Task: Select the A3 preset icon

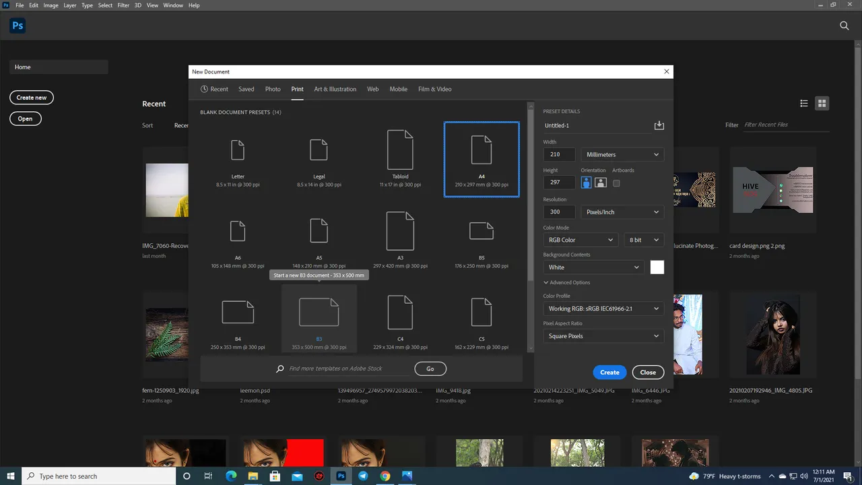Action: [400, 231]
